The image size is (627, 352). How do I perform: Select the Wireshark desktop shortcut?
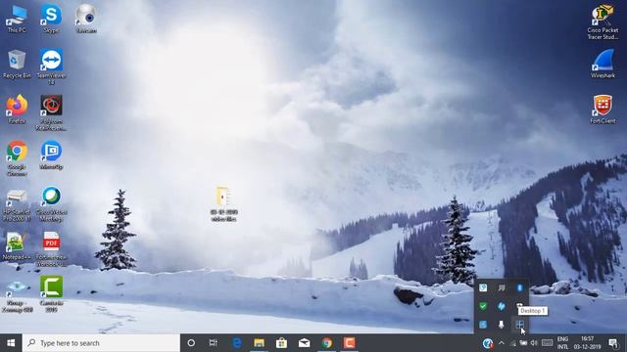pos(603,64)
